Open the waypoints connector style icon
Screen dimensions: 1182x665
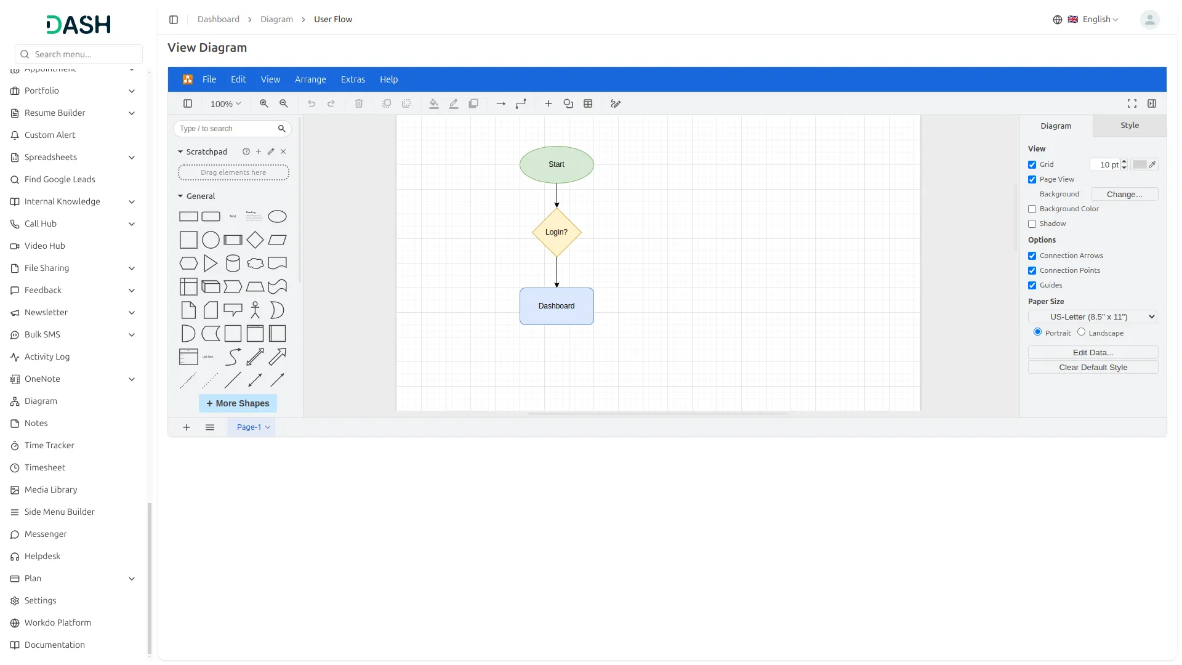tap(521, 104)
